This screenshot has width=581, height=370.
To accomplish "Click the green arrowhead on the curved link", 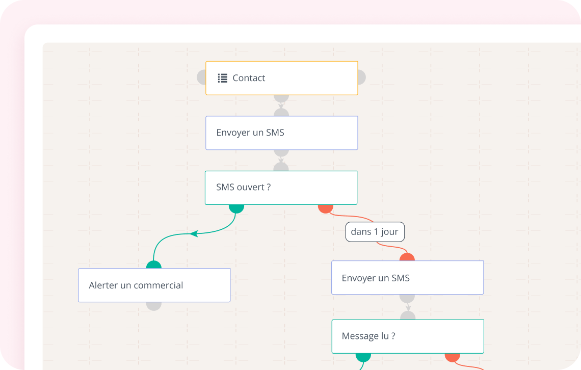I will click(x=193, y=234).
